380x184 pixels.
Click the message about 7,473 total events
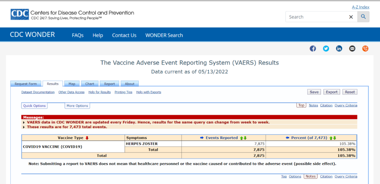point(67,127)
